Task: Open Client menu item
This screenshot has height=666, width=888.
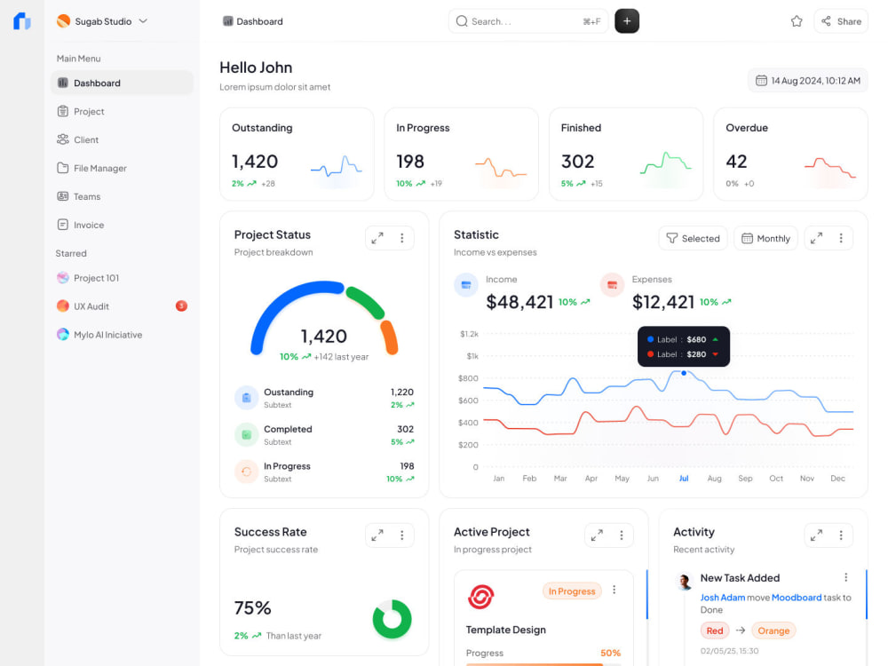Action: click(x=122, y=139)
